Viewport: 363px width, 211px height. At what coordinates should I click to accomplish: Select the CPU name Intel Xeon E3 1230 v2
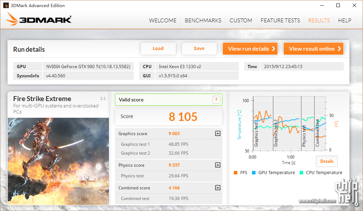point(180,67)
